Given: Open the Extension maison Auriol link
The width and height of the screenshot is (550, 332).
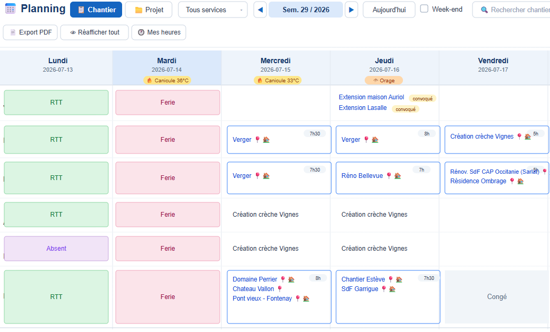Looking at the screenshot, I should point(371,97).
